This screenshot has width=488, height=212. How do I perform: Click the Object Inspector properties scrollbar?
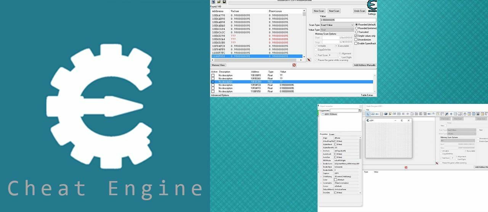point(360,166)
